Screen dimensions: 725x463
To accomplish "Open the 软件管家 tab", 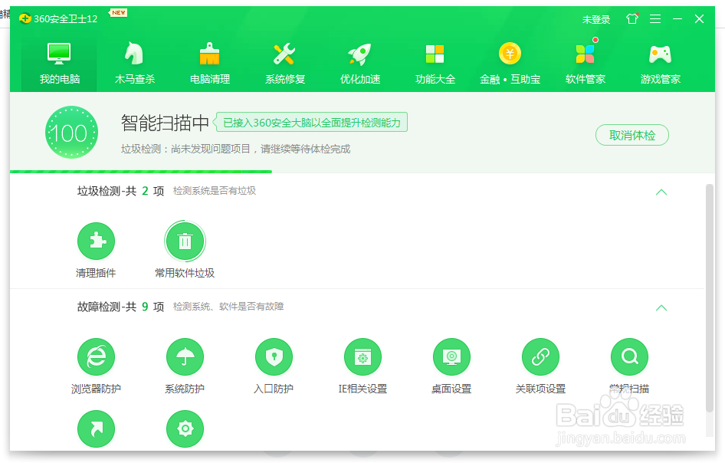I will 585,61.
